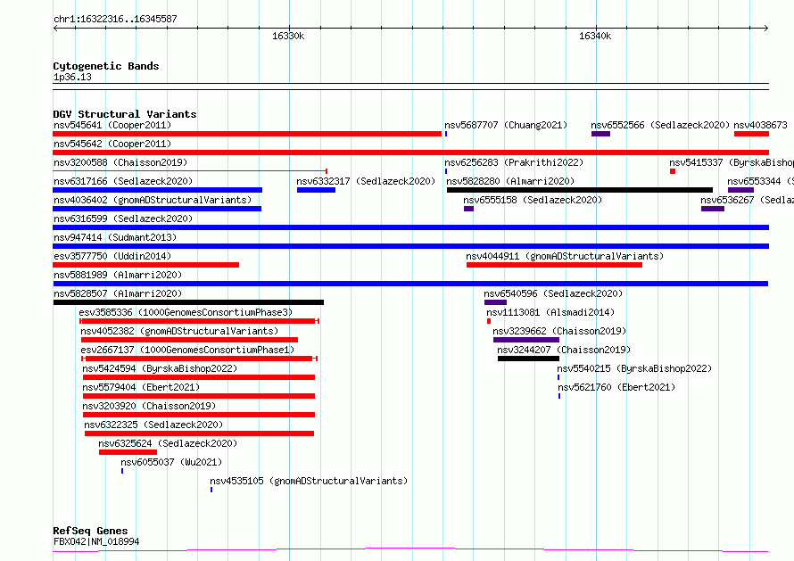Click nsv4052382 (gnomADStructuralVariants) label
The width and height of the screenshot is (794, 561).
179,331
